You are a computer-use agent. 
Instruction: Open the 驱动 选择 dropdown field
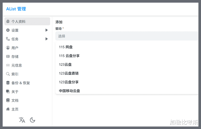pos(127,36)
